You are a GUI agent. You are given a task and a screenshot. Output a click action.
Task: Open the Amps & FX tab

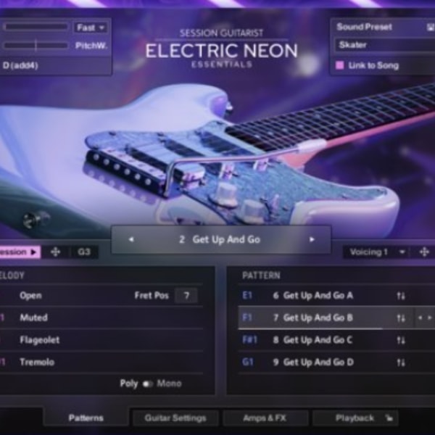point(265,418)
